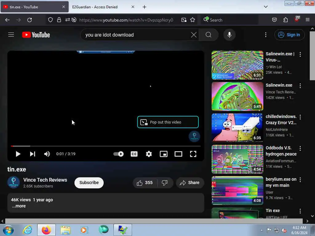Open options for berylium.exe video
This screenshot has height=236, width=315.
tap(300, 179)
